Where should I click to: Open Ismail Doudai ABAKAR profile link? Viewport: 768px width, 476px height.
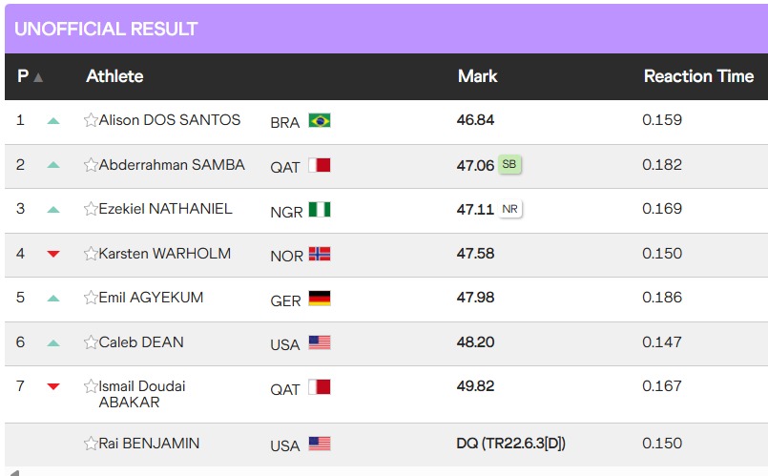[x=142, y=394]
